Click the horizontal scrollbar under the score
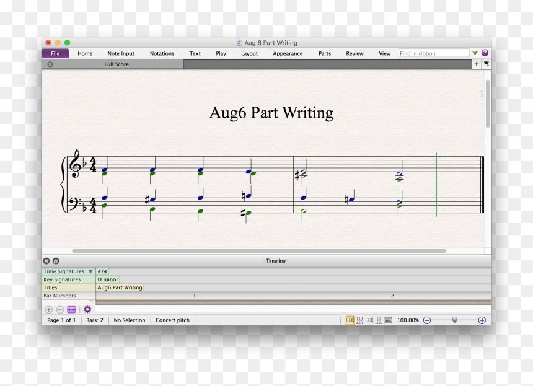 click(259, 251)
